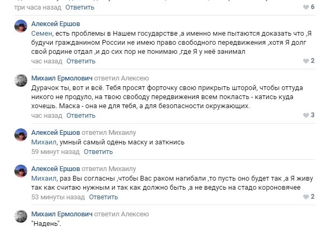Open avatar beside the "Надень" comment
Viewport: 325px width, 227px height.
coord(21,217)
